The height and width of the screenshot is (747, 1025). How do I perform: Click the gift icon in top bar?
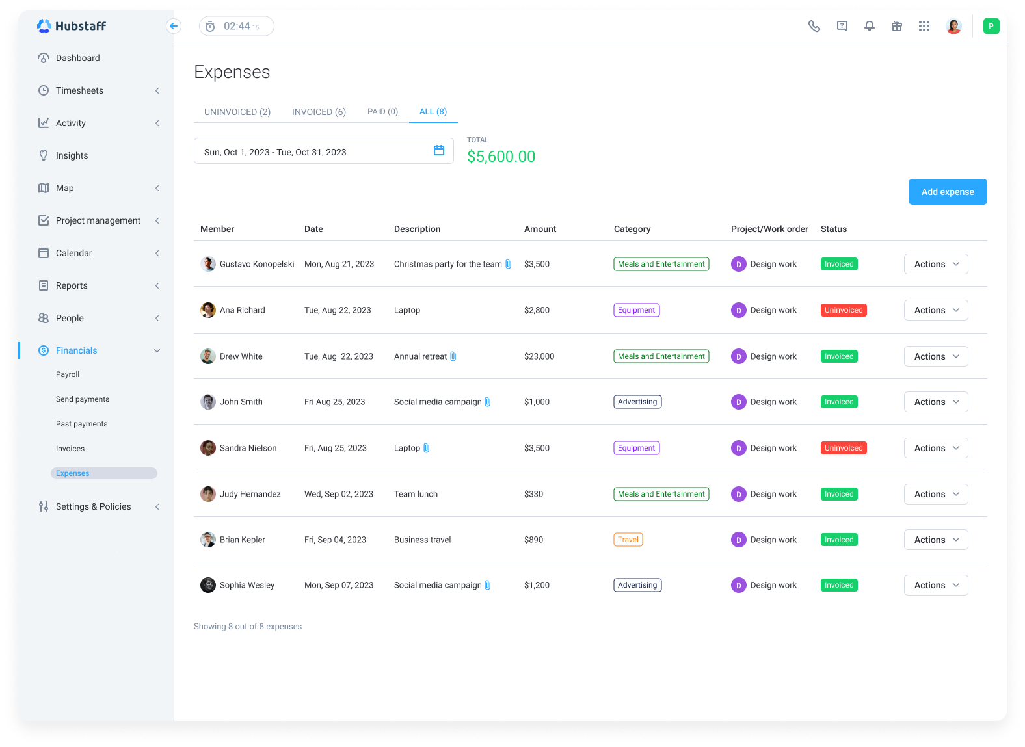[896, 26]
